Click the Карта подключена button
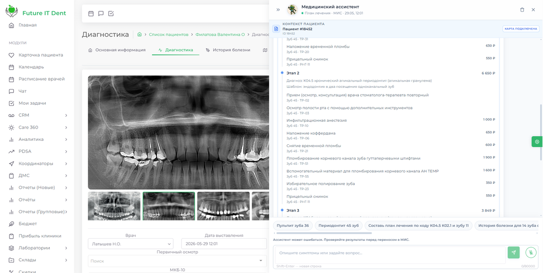543x273 pixels. [520, 29]
